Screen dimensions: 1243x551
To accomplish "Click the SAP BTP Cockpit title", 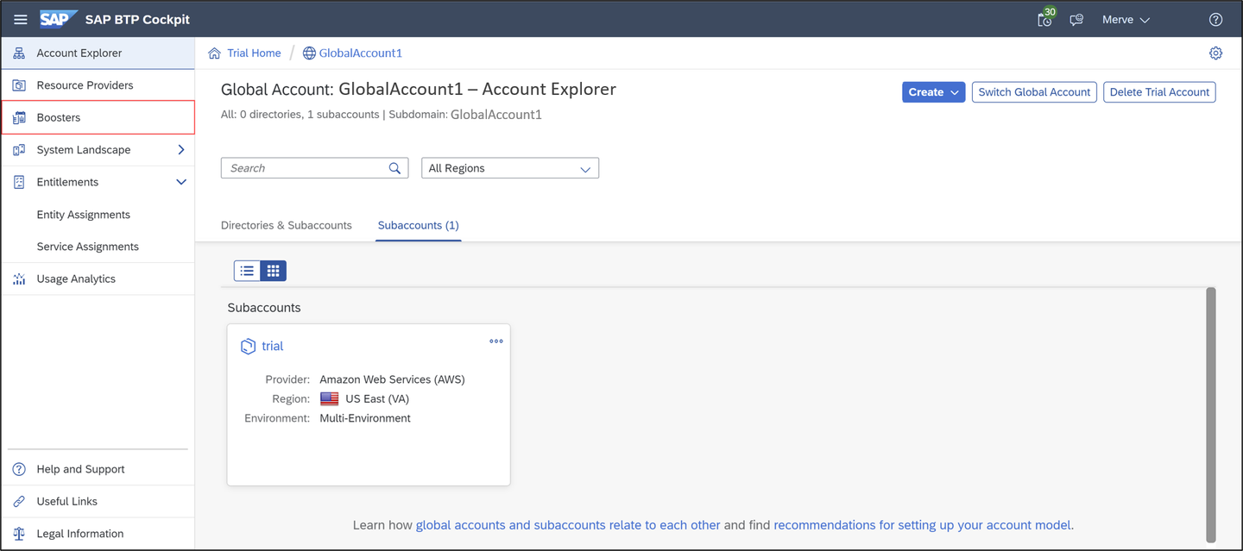I will (x=137, y=19).
